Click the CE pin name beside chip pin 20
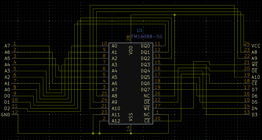Screen dimensions: 262x140 tap(147, 121)
